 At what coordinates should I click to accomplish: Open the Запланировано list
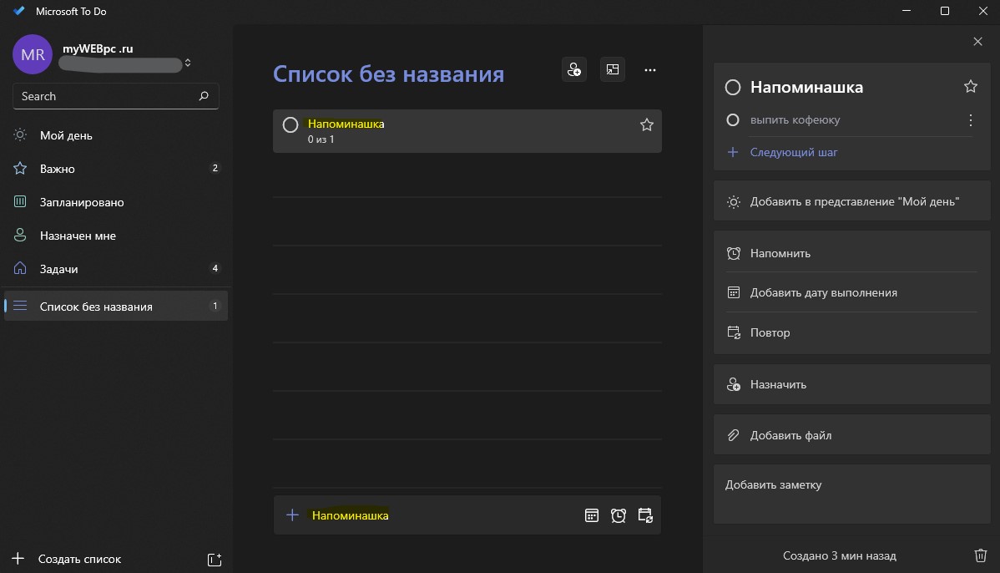[x=115, y=202]
